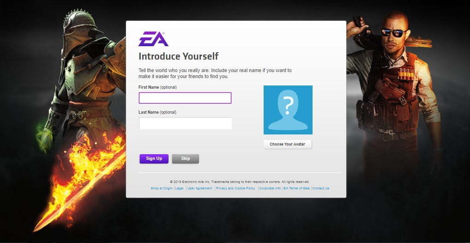Screen dimensions: 470x243
Task: Open Choose Your Avatar
Action: pos(288,144)
